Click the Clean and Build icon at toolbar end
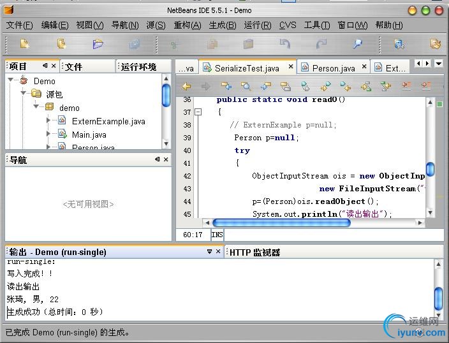Screen dimensions: 449x343 436,44
